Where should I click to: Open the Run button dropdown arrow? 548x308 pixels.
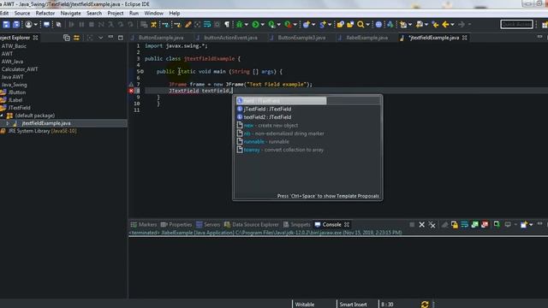point(263,25)
